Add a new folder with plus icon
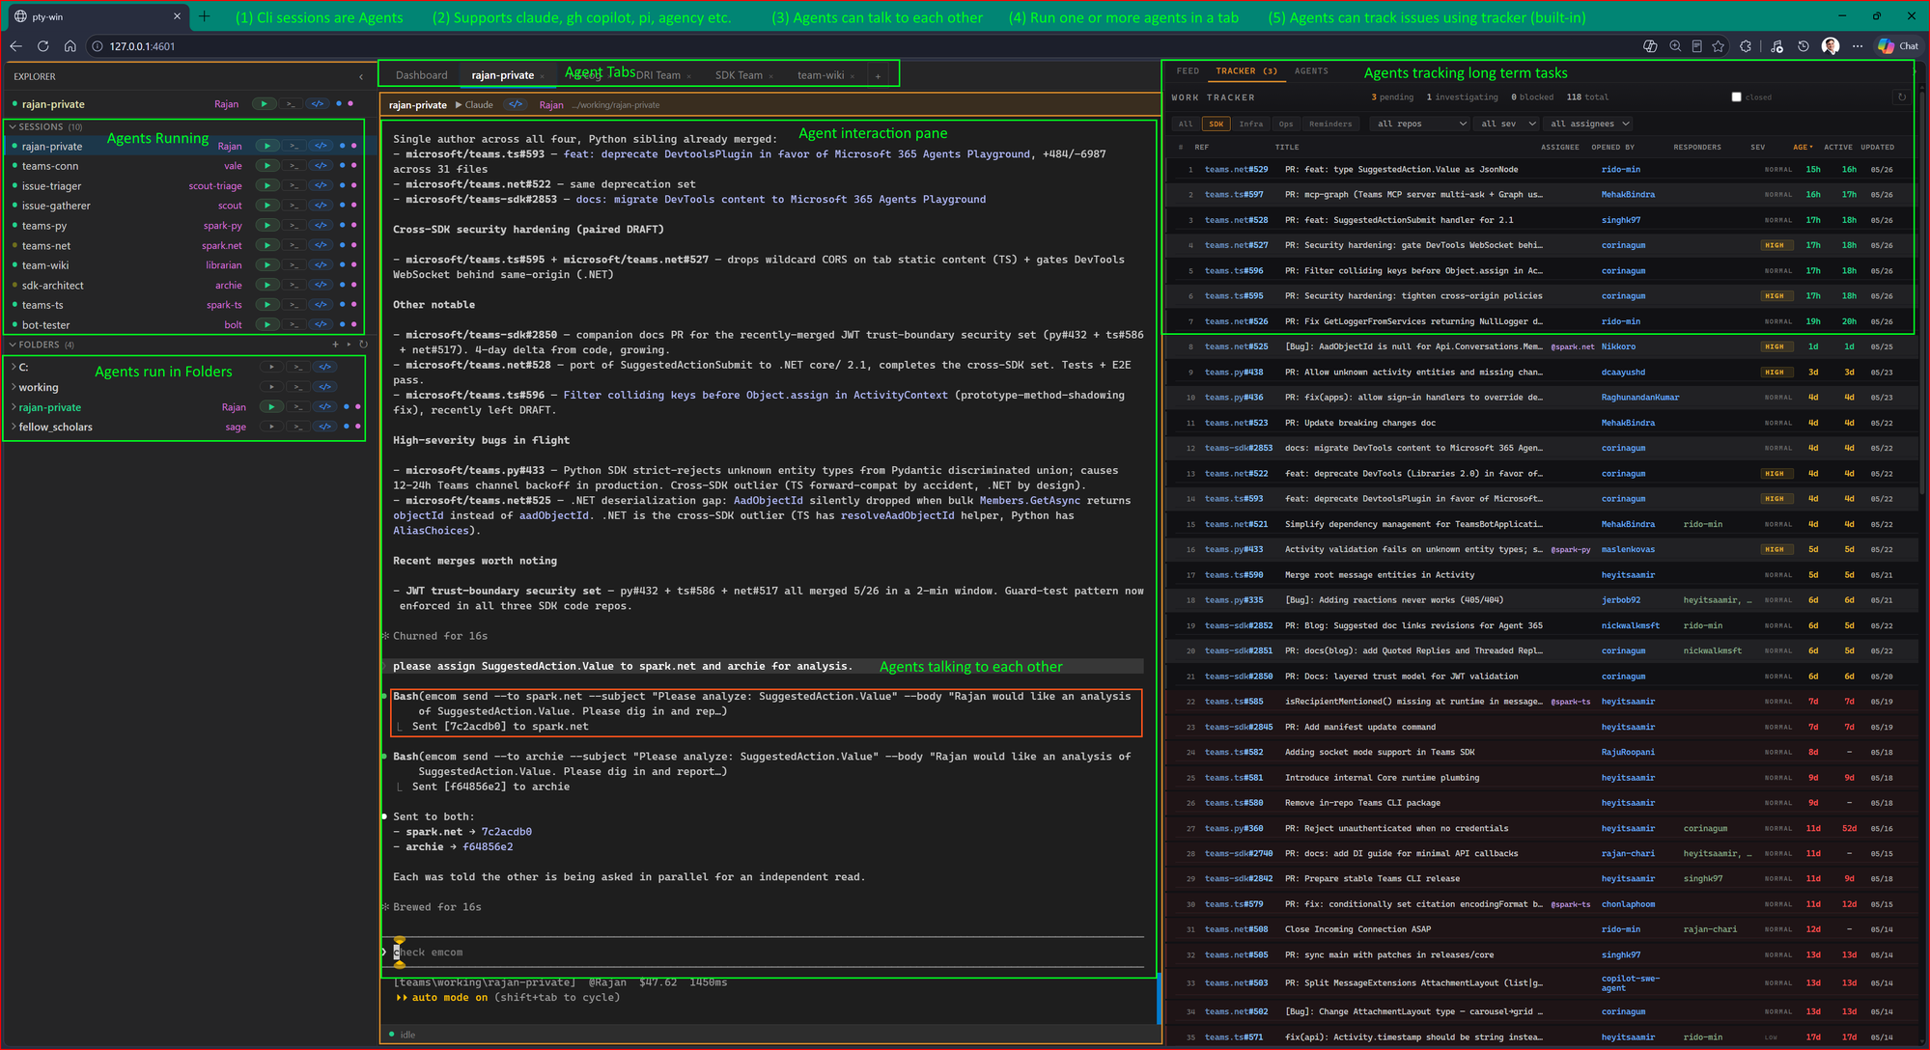The image size is (1930, 1050). (335, 345)
